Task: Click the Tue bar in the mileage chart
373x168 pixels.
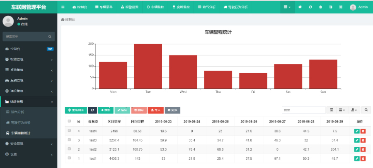Action: pyautogui.click(x=148, y=66)
